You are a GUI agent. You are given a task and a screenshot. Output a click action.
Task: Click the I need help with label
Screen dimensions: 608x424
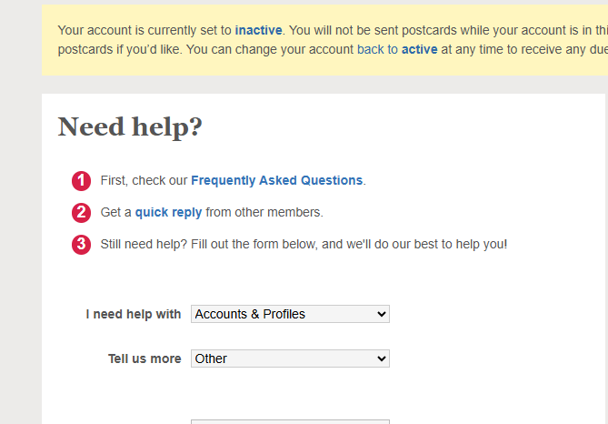coord(134,314)
